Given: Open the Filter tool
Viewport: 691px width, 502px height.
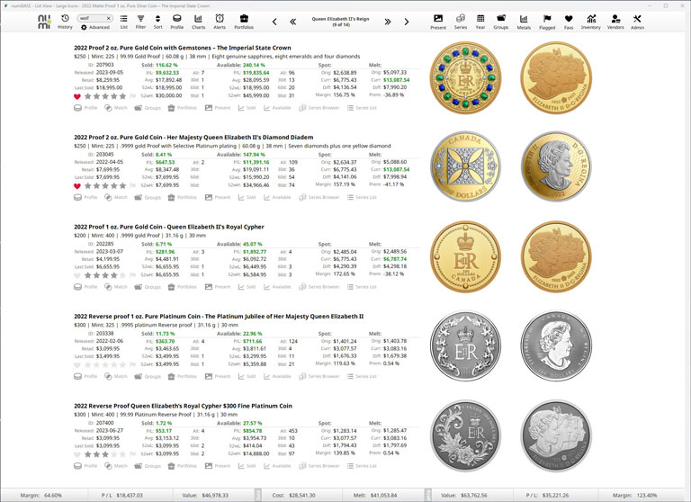Looking at the screenshot, I should (x=140, y=22).
